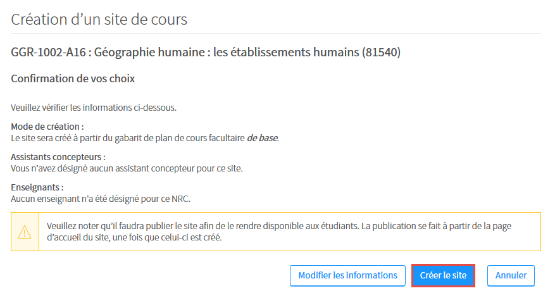The image size is (555, 293).
Task: Click the Aucun enseignant n'a été désigné text
Action: point(101,199)
